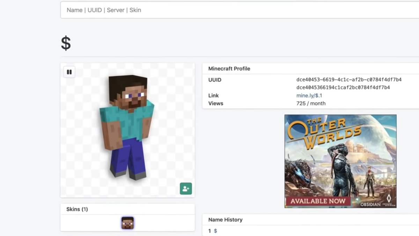Click the large $ profile title

tap(66, 43)
